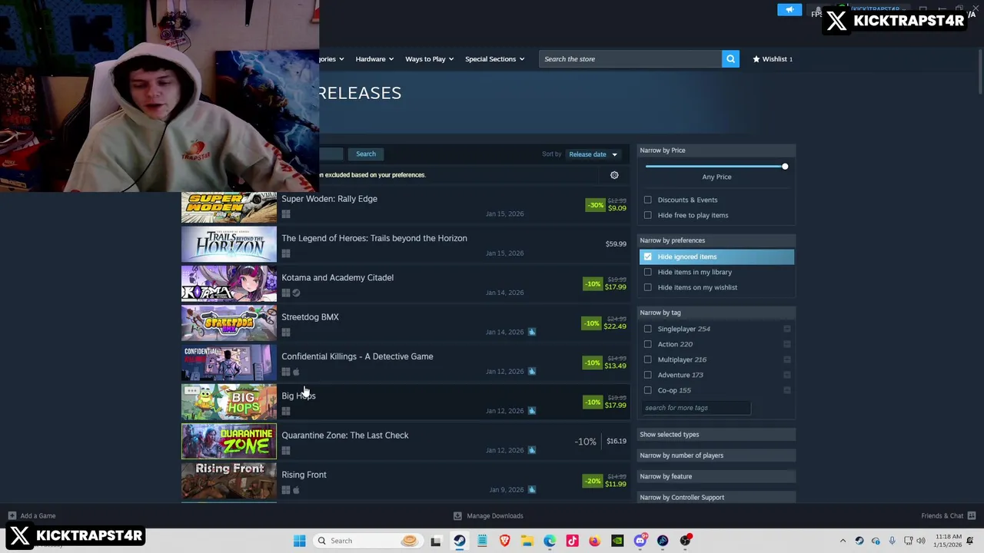The height and width of the screenshot is (553, 984).
Task: Open Trails beyond the Horizon listing
Action: click(x=374, y=238)
